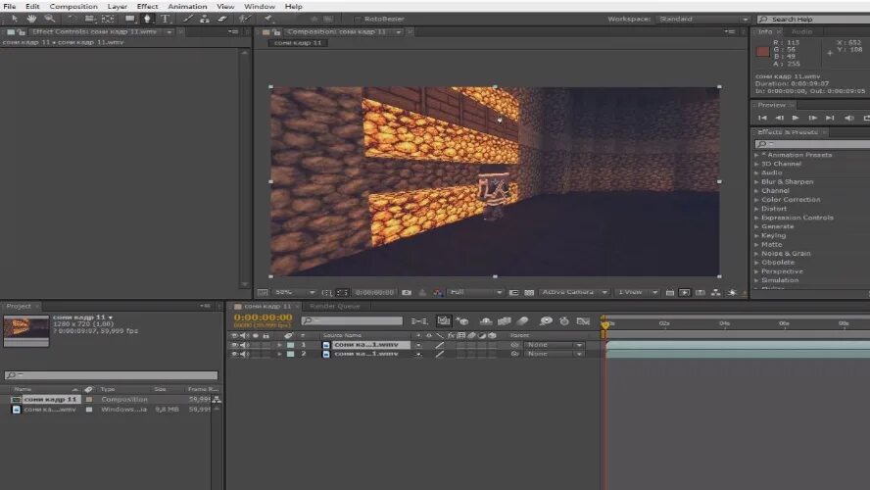Open the Animation menu
The width and height of the screenshot is (870, 490).
click(x=187, y=6)
